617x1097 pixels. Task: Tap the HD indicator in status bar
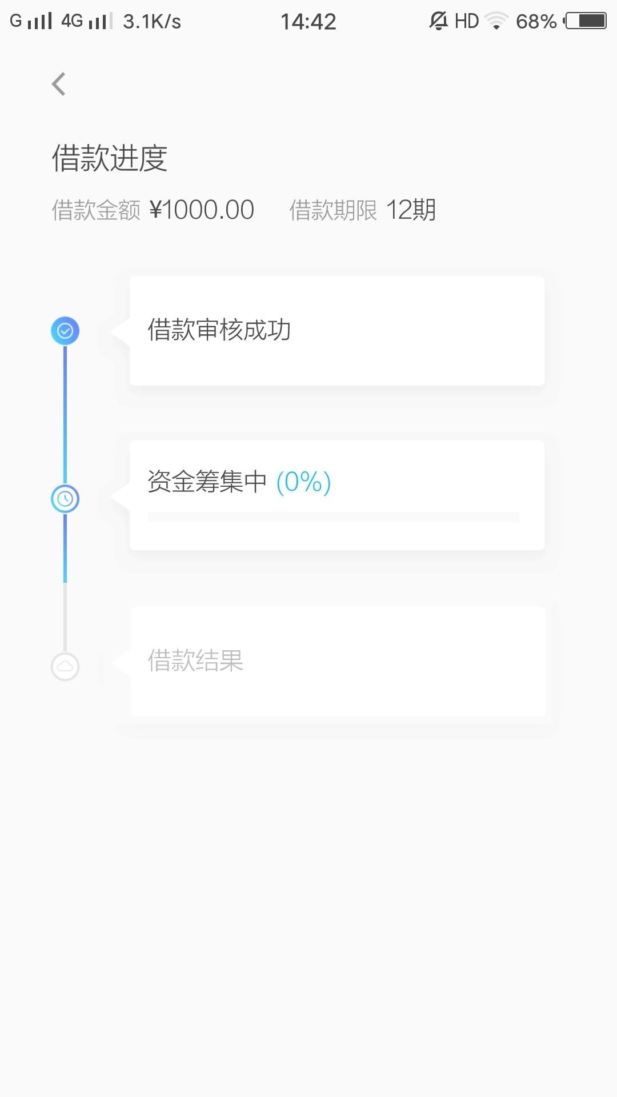coord(467,21)
